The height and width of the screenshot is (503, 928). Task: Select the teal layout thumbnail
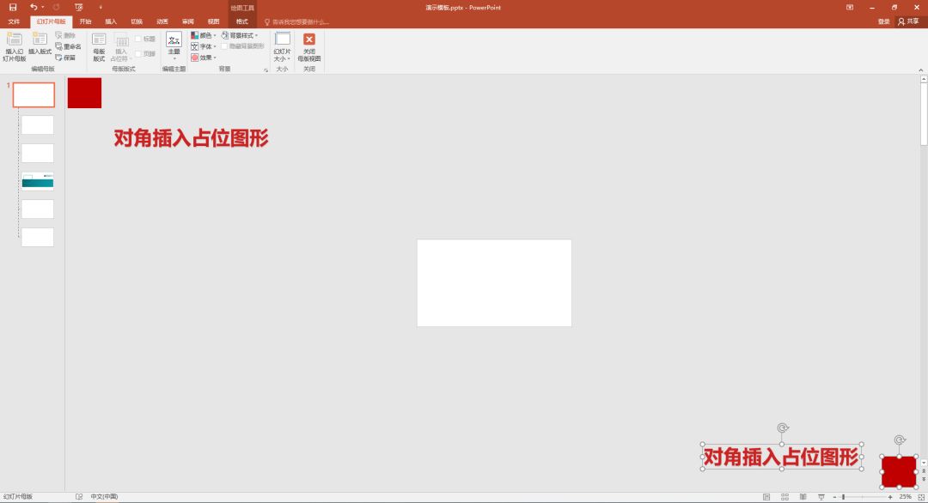pyautogui.click(x=38, y=180)
